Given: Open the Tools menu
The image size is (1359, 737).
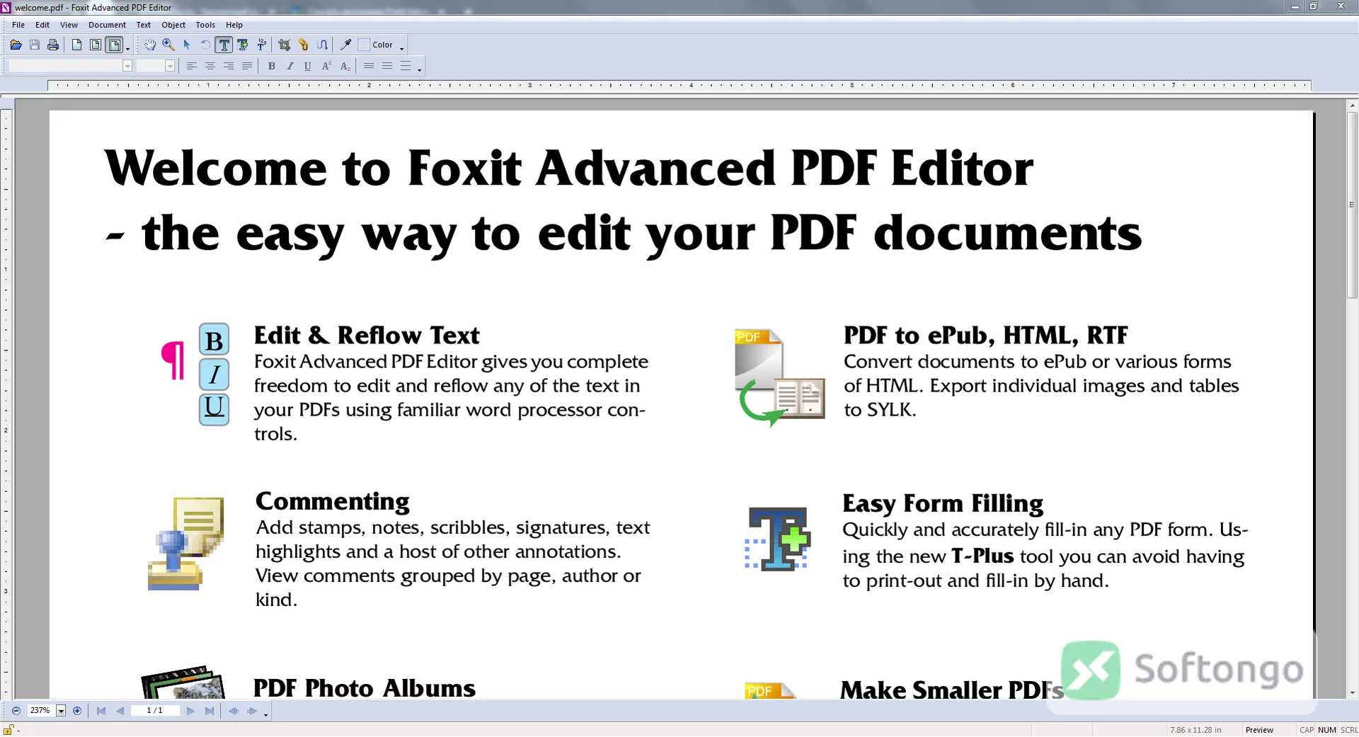Looking at the screenshot, I should (x=205, y=25).
